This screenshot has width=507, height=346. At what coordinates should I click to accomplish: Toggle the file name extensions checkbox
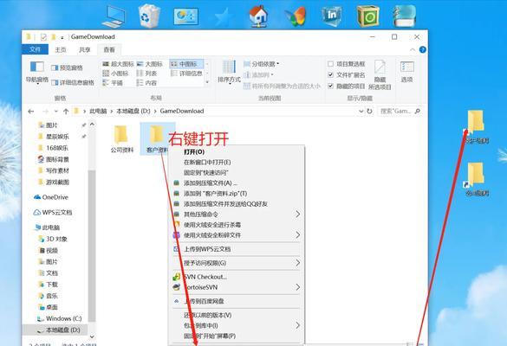click(330, 75)
